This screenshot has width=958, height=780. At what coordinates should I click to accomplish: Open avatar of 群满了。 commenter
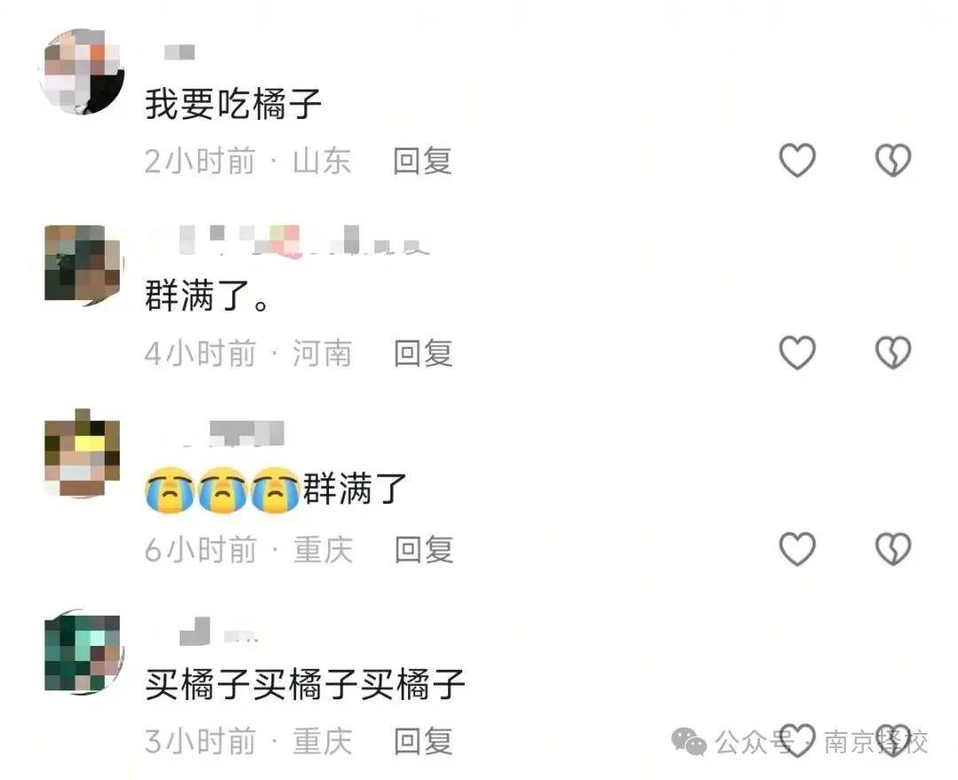83,265
